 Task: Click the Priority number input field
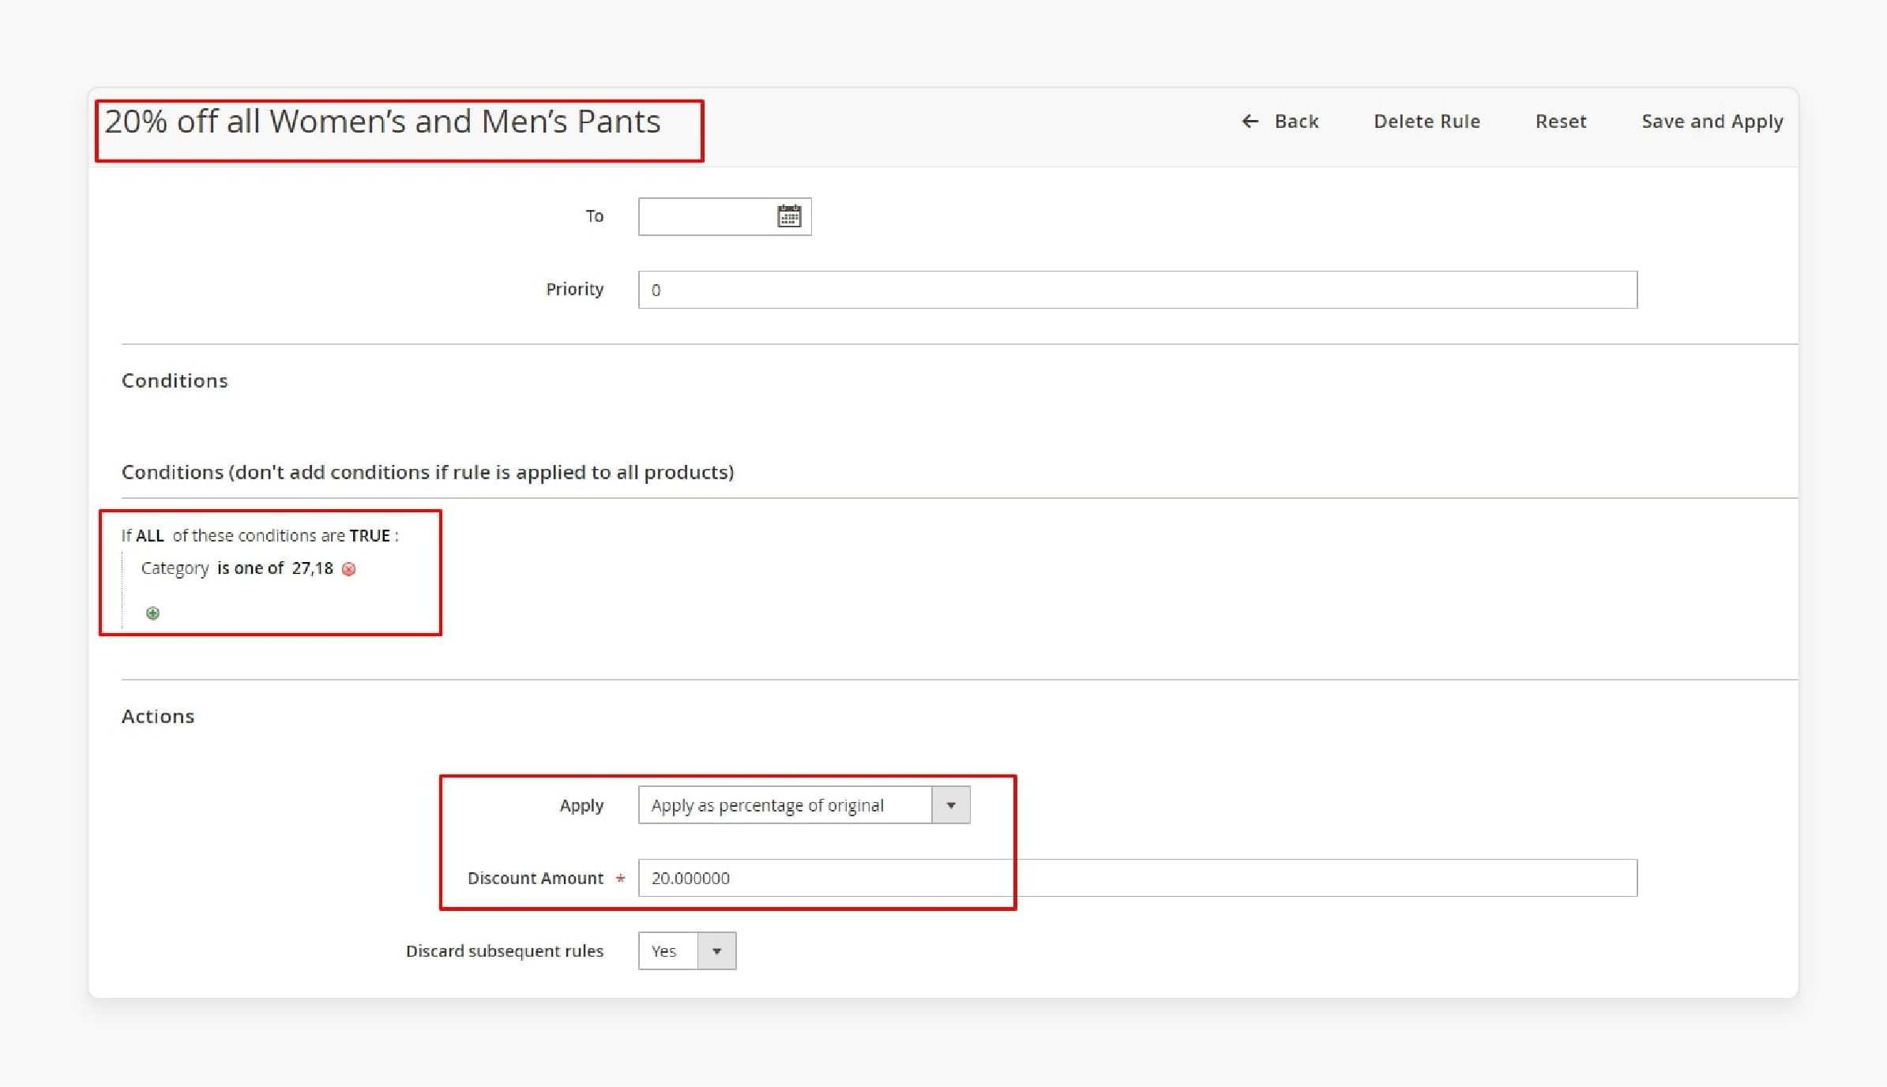coord(1137,289)
